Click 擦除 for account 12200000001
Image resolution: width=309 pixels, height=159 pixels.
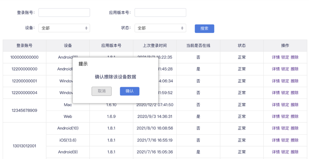(294, 81)
